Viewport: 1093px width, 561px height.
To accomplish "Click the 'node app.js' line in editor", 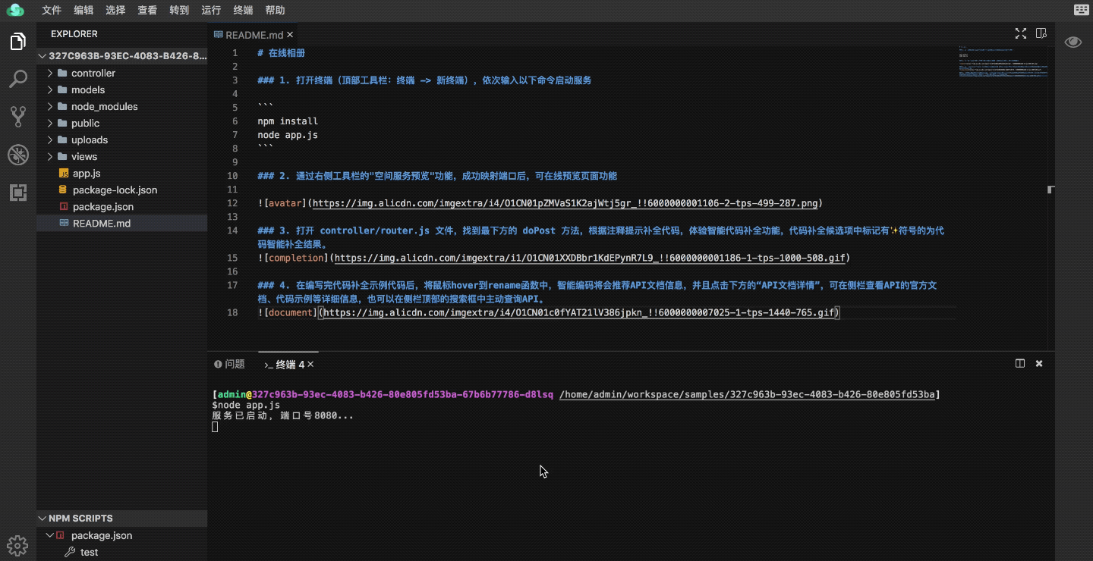I will pos(288,135).
